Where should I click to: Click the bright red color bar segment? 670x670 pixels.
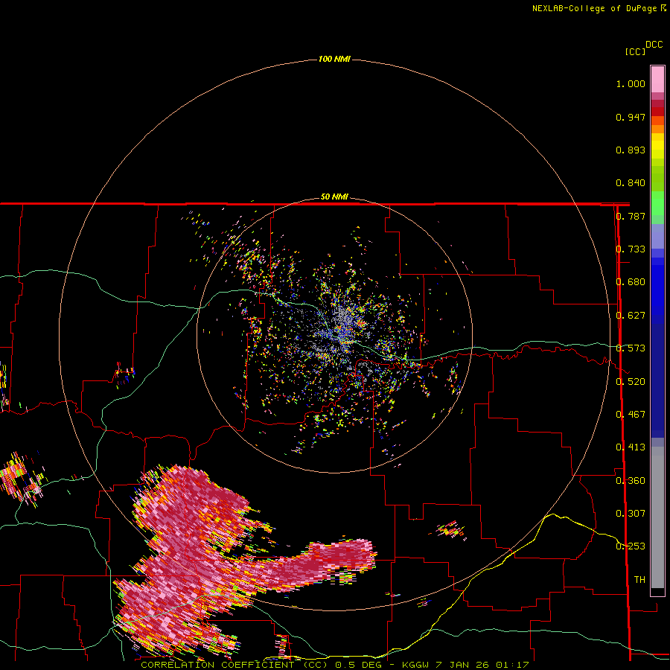657,112
